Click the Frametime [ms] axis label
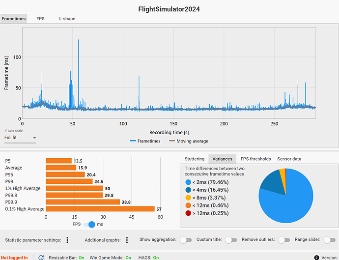Viewport: 339px width, 260px height. pos(6,73)
